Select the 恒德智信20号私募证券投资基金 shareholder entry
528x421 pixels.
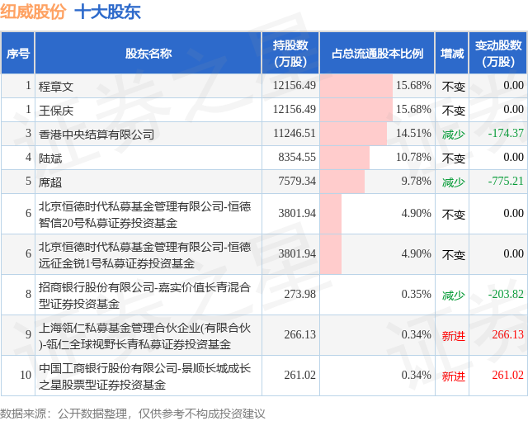[x=144, y=214]
